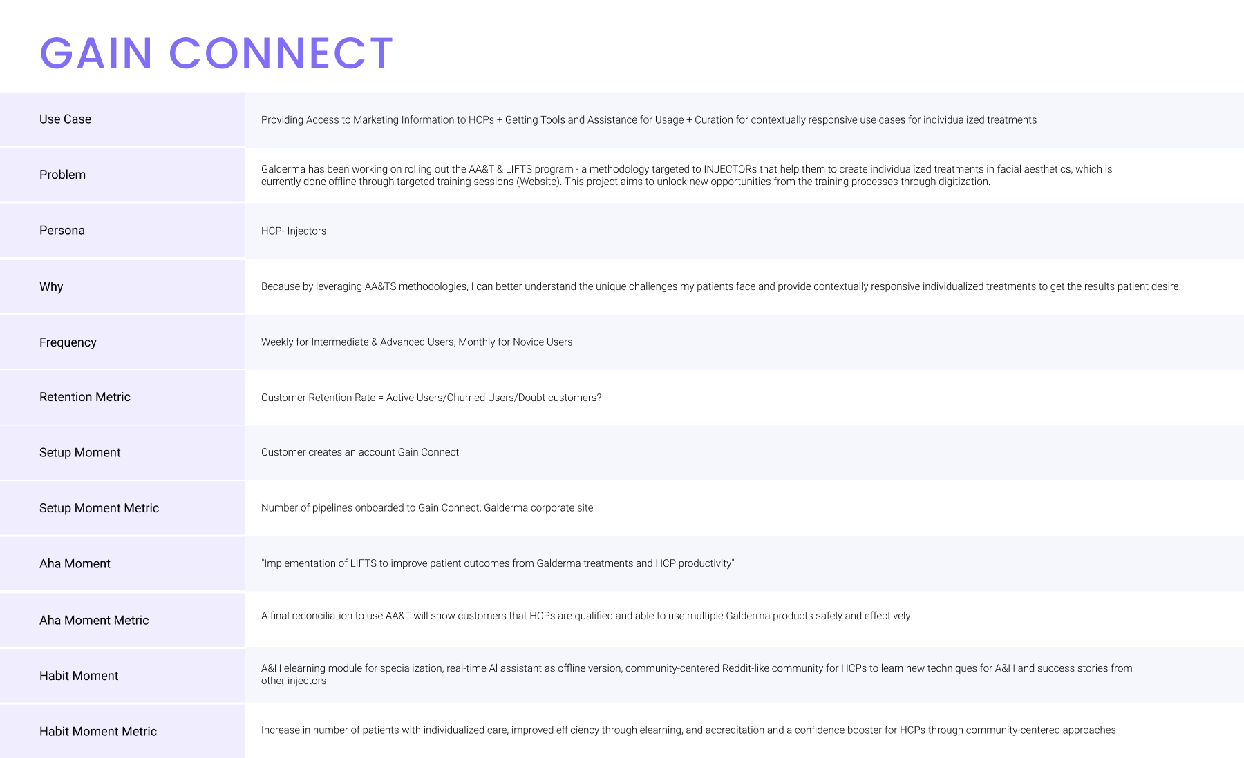Image resolution: width=1244 pixels, height=758 pixels.
Task: Select the Use Case row label
Action: click(x=65, y=119)
